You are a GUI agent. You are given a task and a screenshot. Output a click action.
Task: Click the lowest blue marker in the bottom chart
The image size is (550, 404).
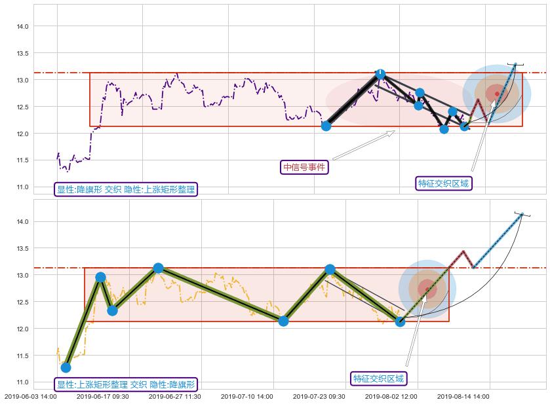[66, 367]
